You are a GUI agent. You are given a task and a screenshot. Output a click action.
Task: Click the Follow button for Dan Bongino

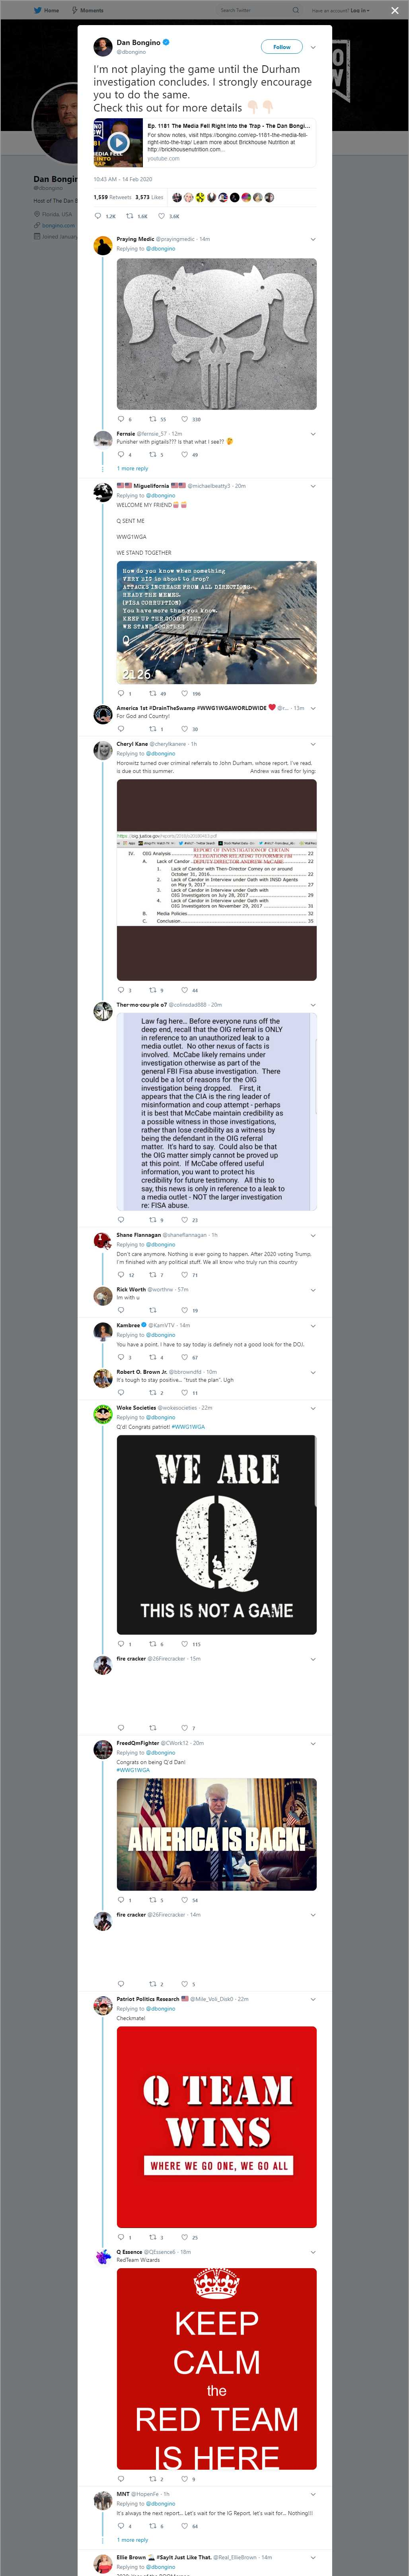(281, 47)
